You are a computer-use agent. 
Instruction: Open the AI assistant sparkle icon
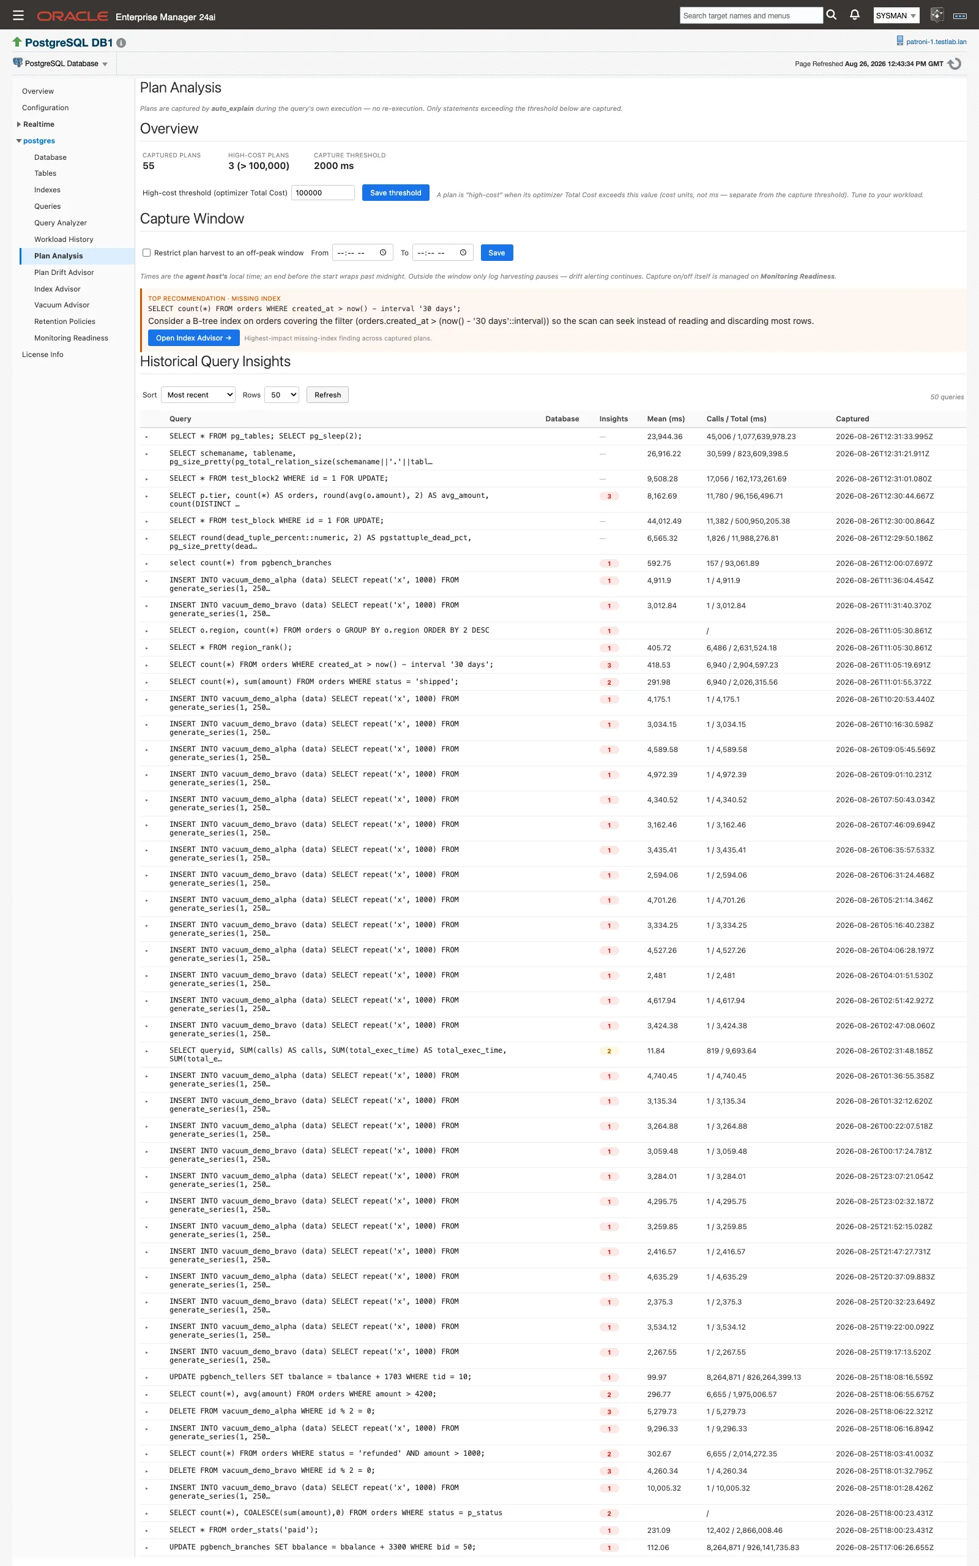(936, 15)
